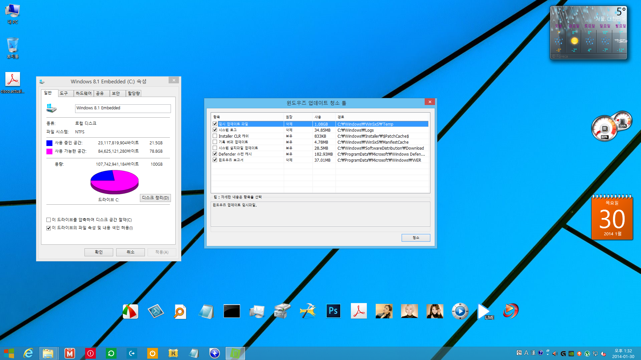Open the taskbar clock showing 오후 1:32

tap(623, 354)
